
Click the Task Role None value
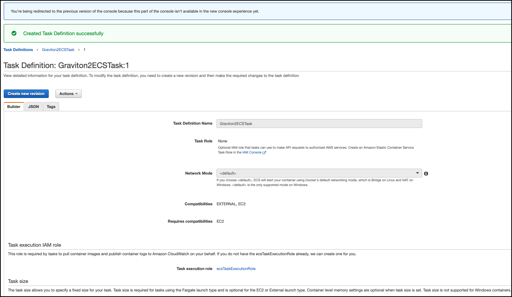[222, 141]
